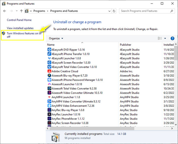Click the 4Easysoft DVD Ripper program icon
The height and width of the screenshot is (144, 178).
(49, 49)
